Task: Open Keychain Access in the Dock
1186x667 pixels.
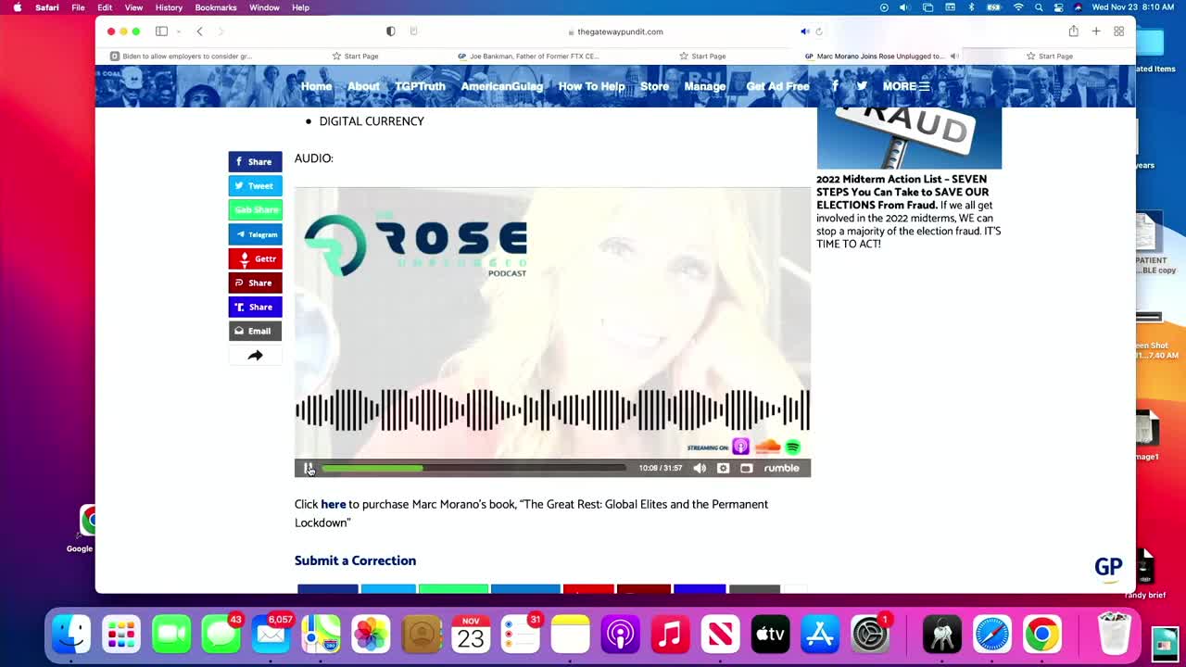Action: coord(941,635)
